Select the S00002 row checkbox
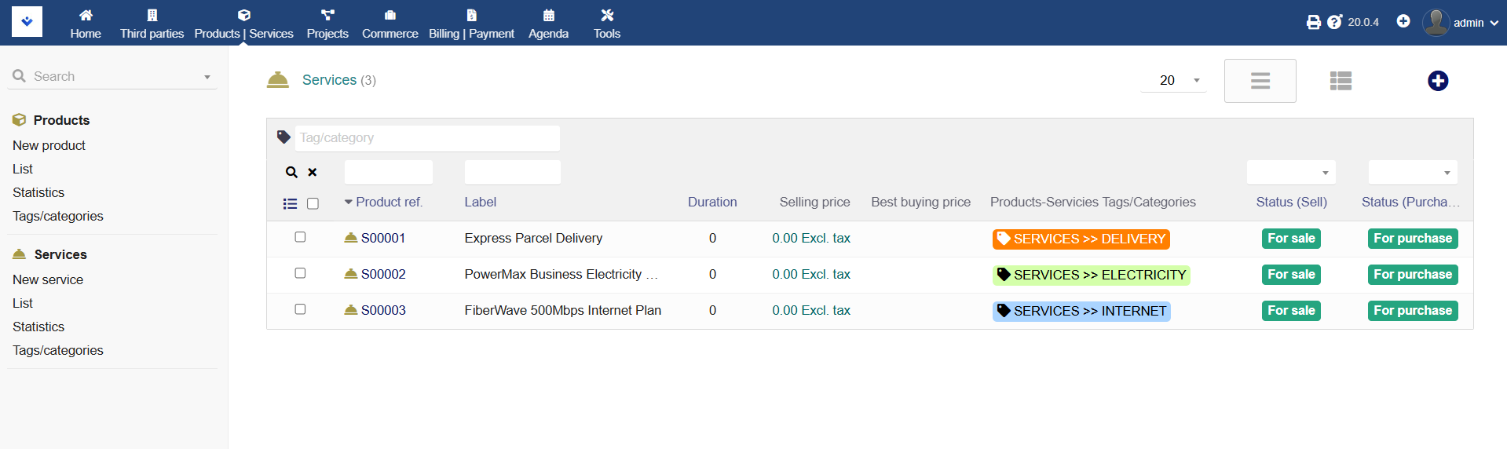The image size is (1507, 449). click(x=300, y=273)
